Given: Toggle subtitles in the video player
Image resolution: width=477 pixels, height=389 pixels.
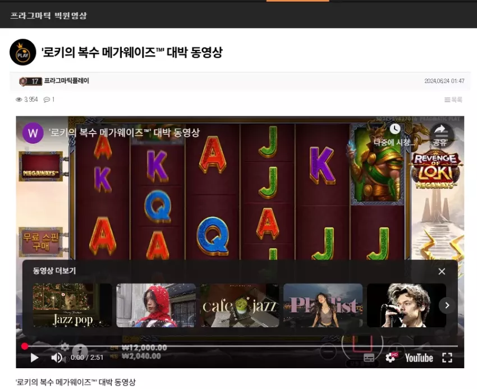Looking at the screenshot, I should 369,358.
